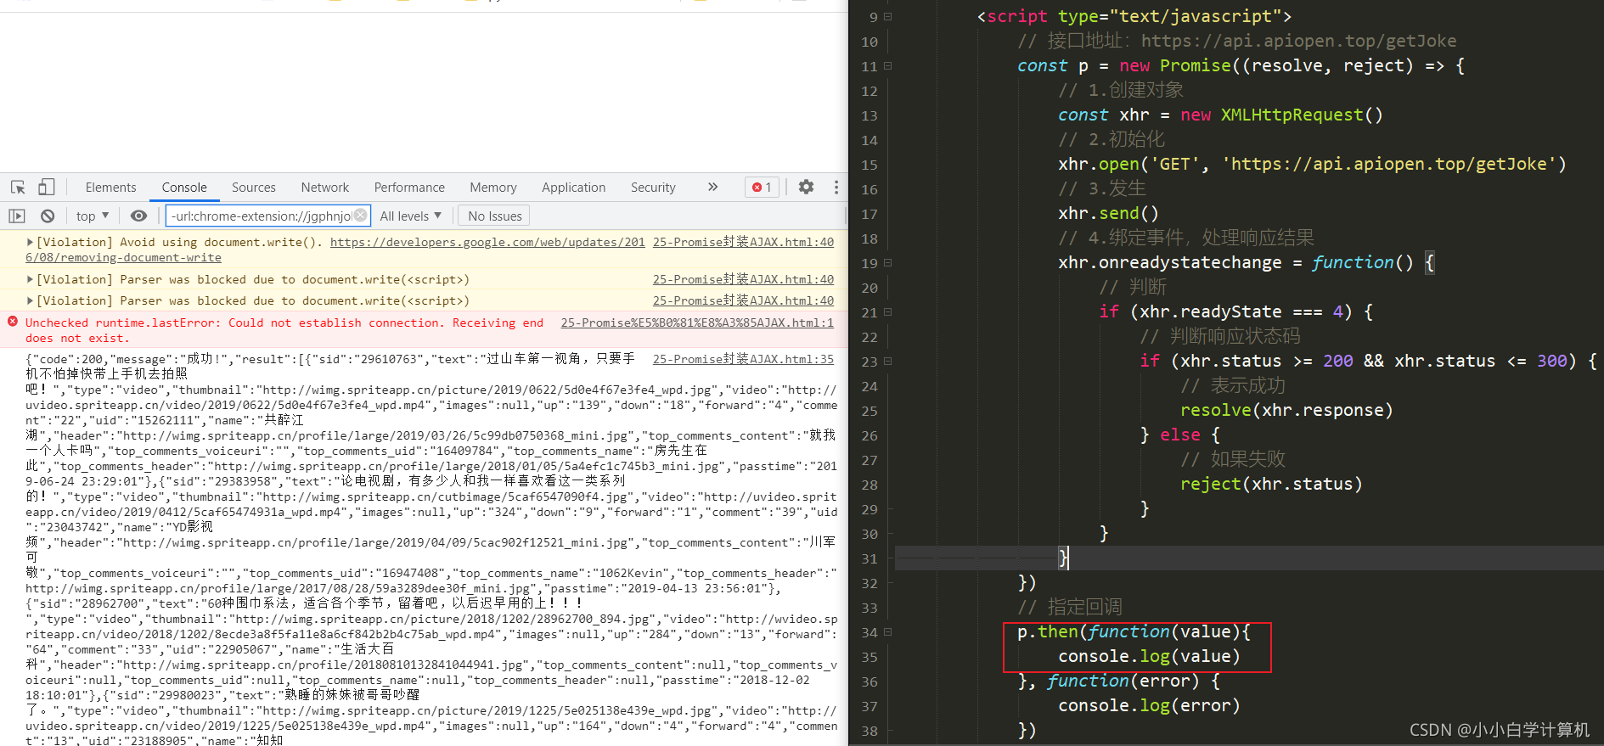
Task: Clear the console with ban icon
Action: pos(48,216)
